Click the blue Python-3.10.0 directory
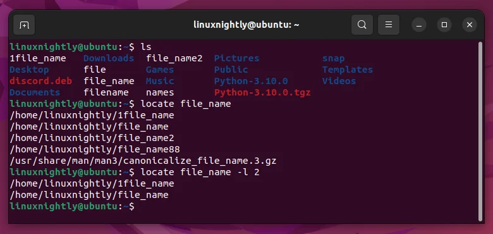This screenshot has width=493, height=234. 251,81
